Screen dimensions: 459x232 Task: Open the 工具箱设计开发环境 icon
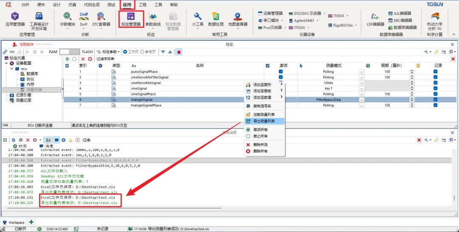39,21
